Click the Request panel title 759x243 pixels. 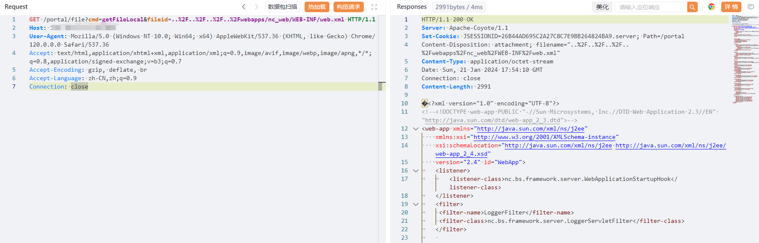coord(16,7)
